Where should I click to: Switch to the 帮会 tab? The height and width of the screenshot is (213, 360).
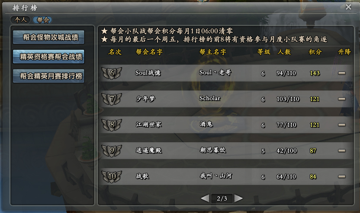pyautogui.click(x=43, y=20)
